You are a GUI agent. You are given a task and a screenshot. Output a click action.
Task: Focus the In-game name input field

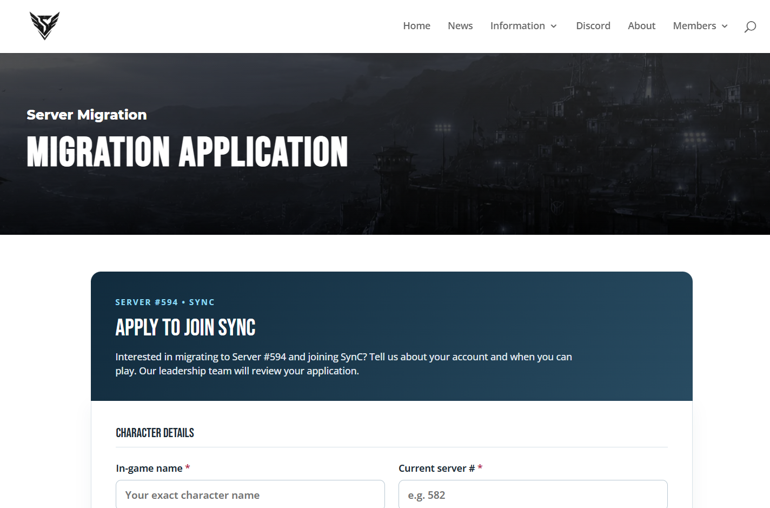click(x=250, y=494)
